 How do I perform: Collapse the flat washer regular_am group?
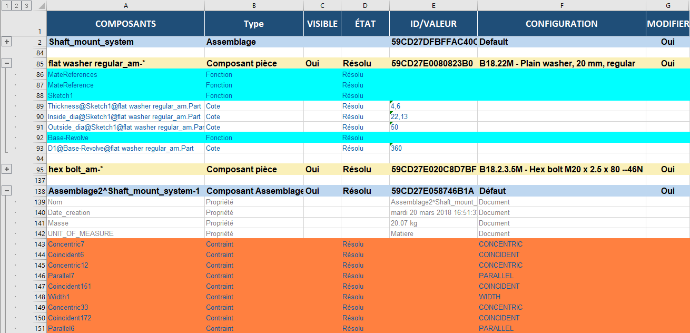(7, 63)
